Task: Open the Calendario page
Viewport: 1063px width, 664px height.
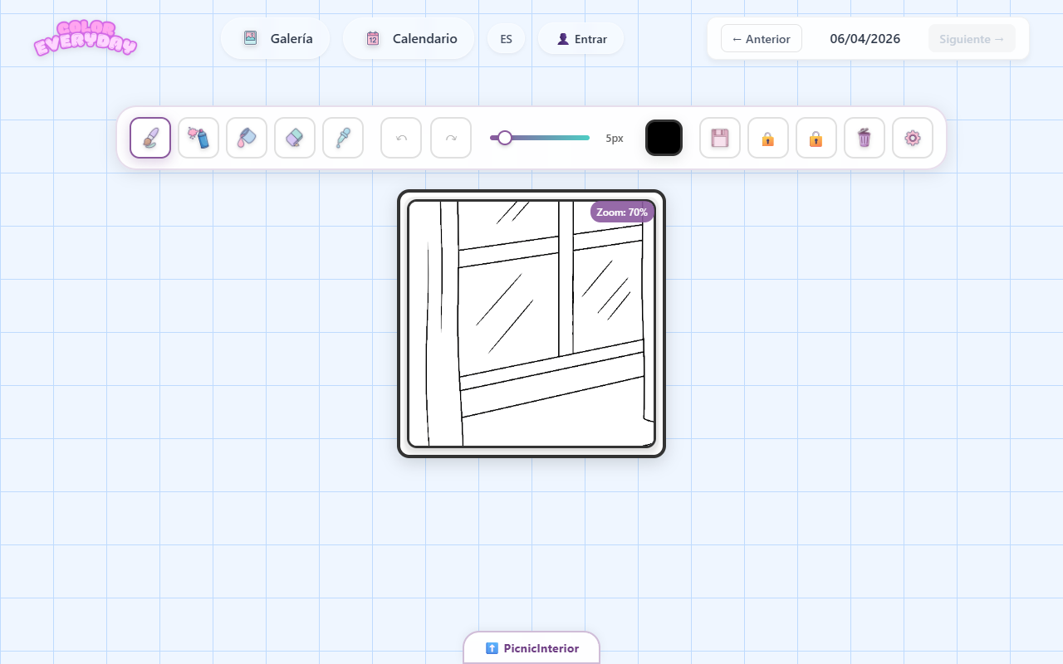Action: [409, 39]
